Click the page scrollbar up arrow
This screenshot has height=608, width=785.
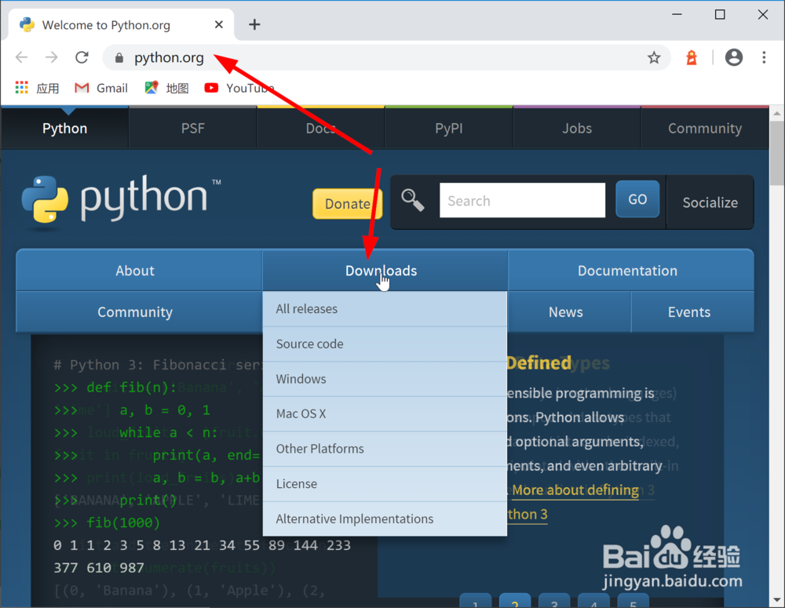(x=776, y=113)
